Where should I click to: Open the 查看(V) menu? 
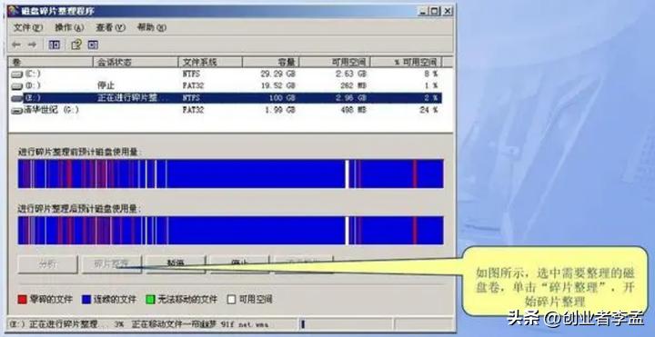[x=110, y=27]
